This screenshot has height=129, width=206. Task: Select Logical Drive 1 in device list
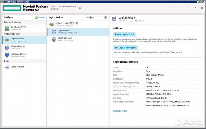[x=78, y=32]
